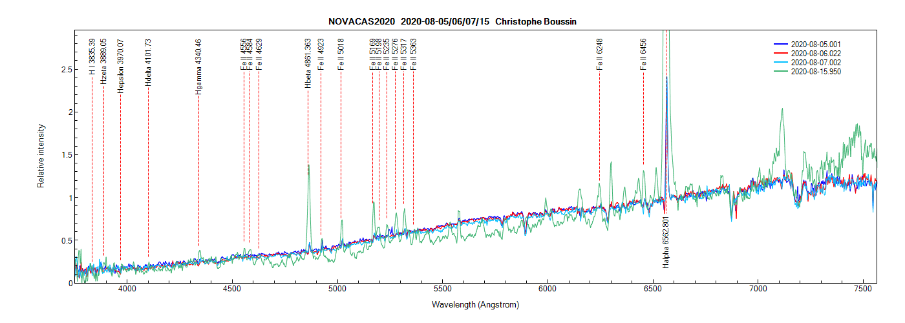Click the Fe II 5363 line label
Viewport: 905px width, 323px height.
click(414, 54)
